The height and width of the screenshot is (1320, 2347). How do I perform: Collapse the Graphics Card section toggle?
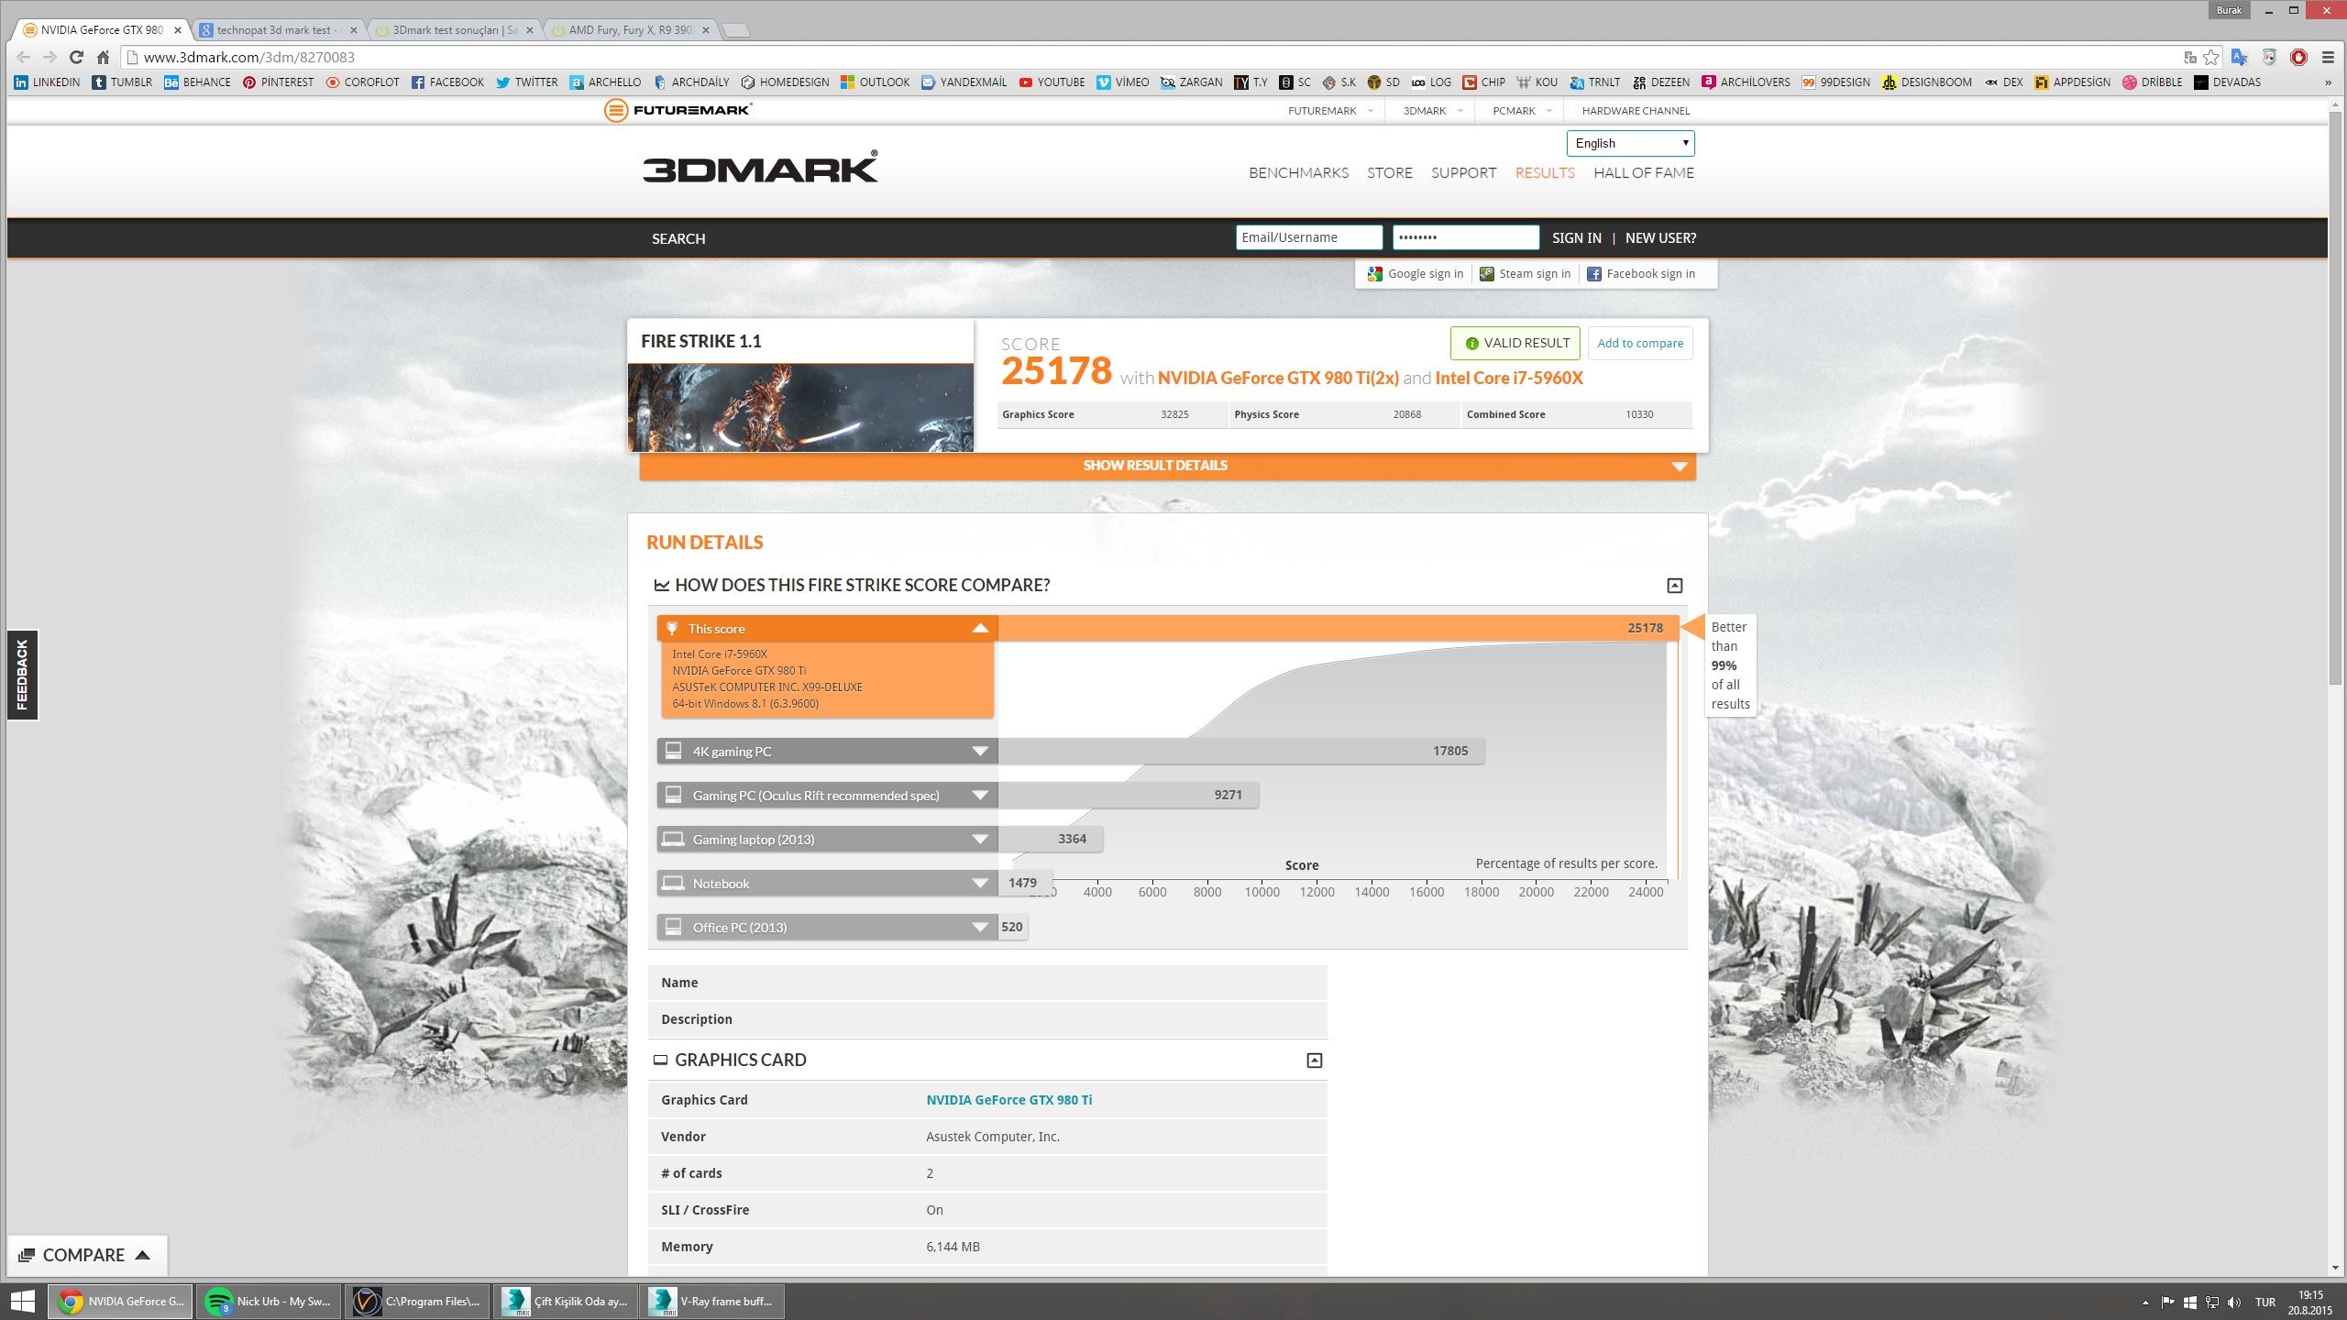pos(1314,1061)
